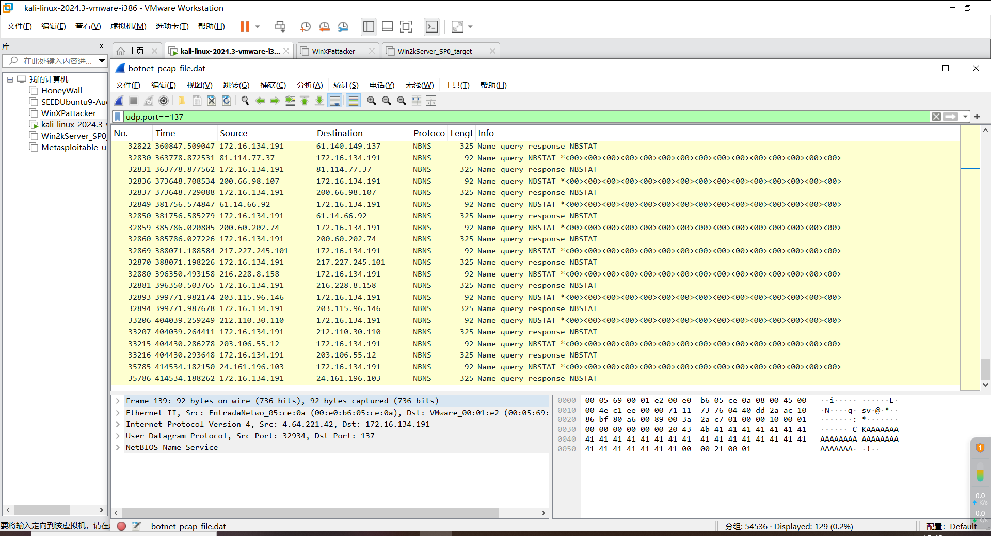This screenshot has height=536, width=991.
Task: Expand the Ethernet II details
Action: coord(118,413)
